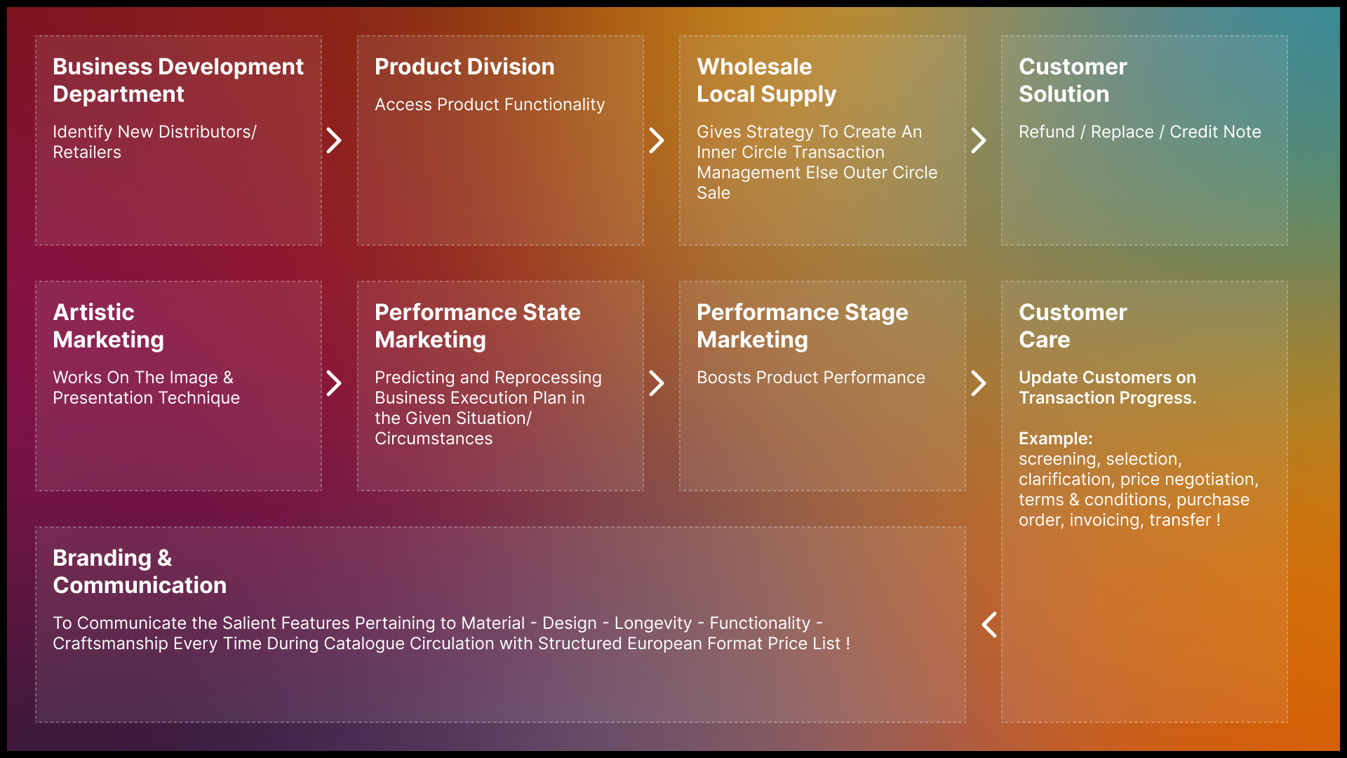The height and width of the screenshot is (758, 1347).
Task: Click Performance Stage Marketing heading
Action: [x=802, y=326]
